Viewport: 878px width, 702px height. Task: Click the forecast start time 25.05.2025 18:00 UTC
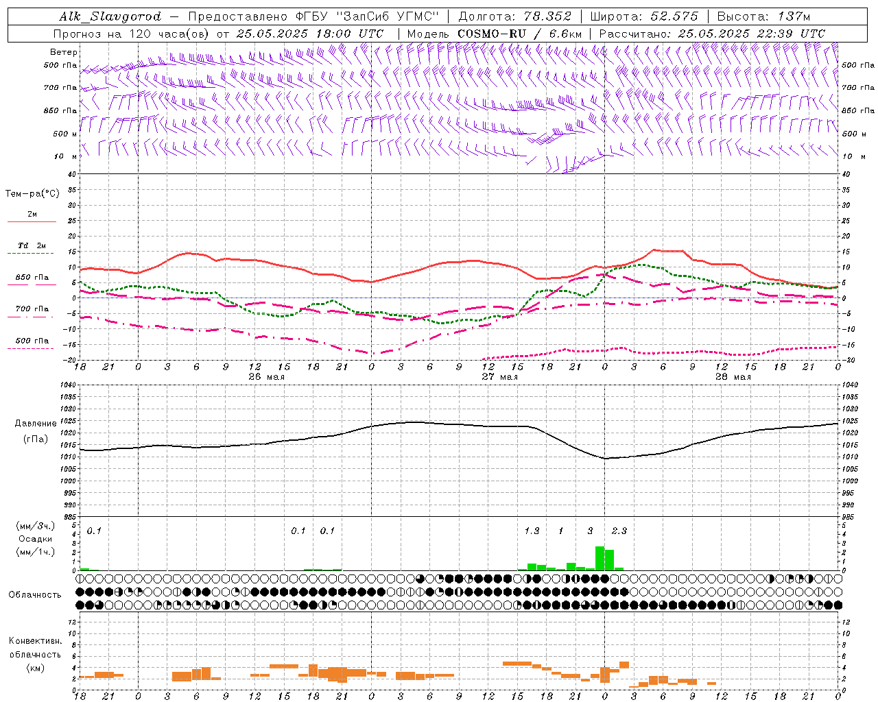[x=309, y=34]
